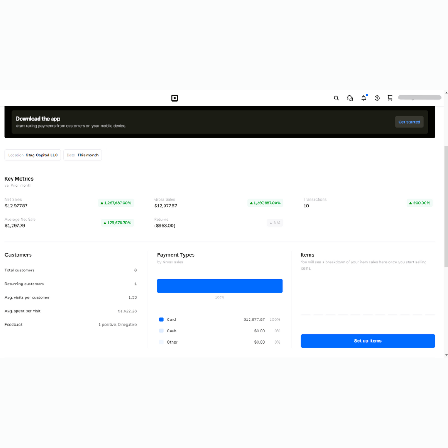Image resolution: width=448 pixels, height=448 pixels.
Task: Open the Date This month filter
Action: 82,155
